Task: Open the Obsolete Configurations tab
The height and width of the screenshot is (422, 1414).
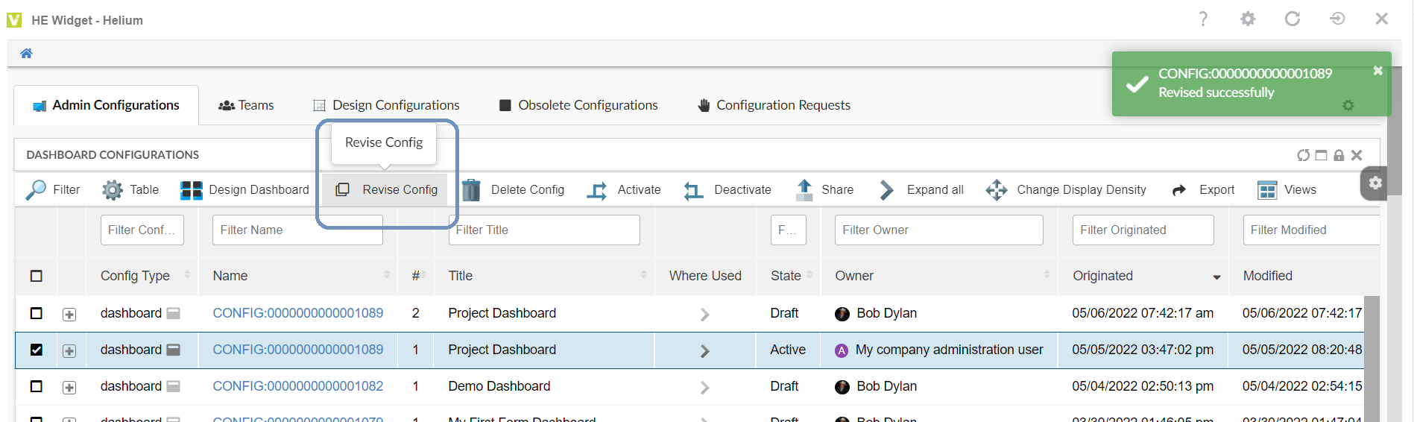Action: 578,105
